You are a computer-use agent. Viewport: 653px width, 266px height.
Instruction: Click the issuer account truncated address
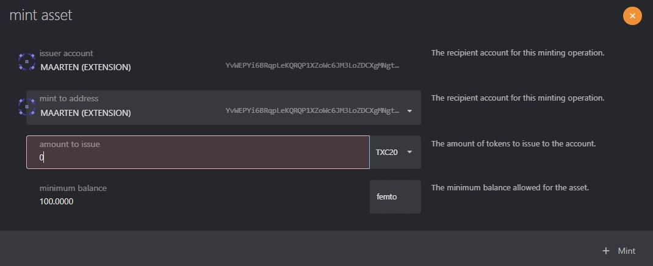[x=312, y=65]
